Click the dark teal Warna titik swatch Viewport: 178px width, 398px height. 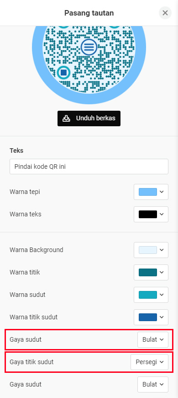(148, 272)
